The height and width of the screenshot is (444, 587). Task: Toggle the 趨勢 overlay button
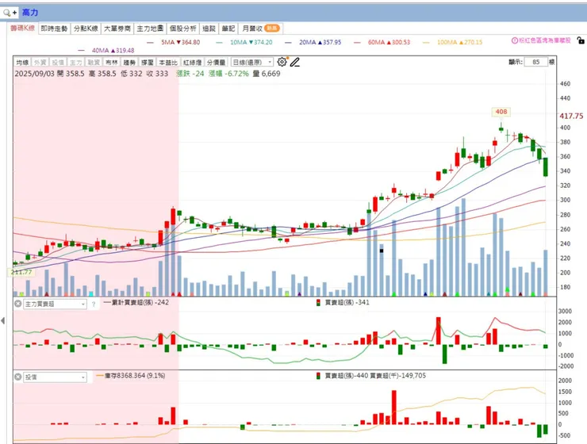(129, 62)
